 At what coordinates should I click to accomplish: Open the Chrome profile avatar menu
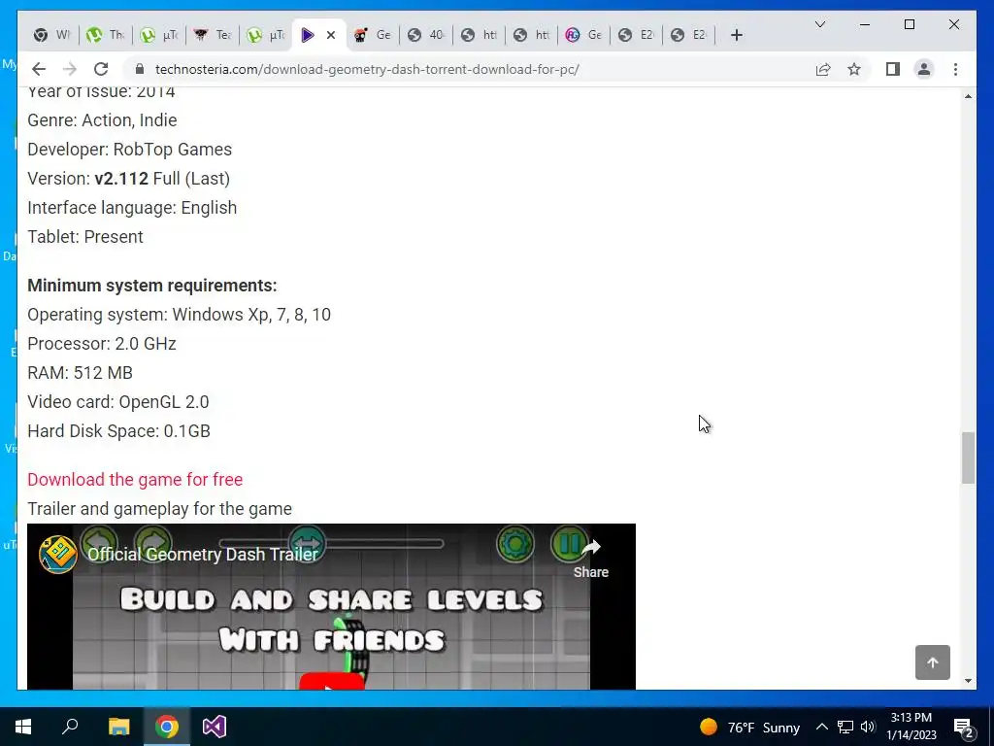(x=924, y=69)
